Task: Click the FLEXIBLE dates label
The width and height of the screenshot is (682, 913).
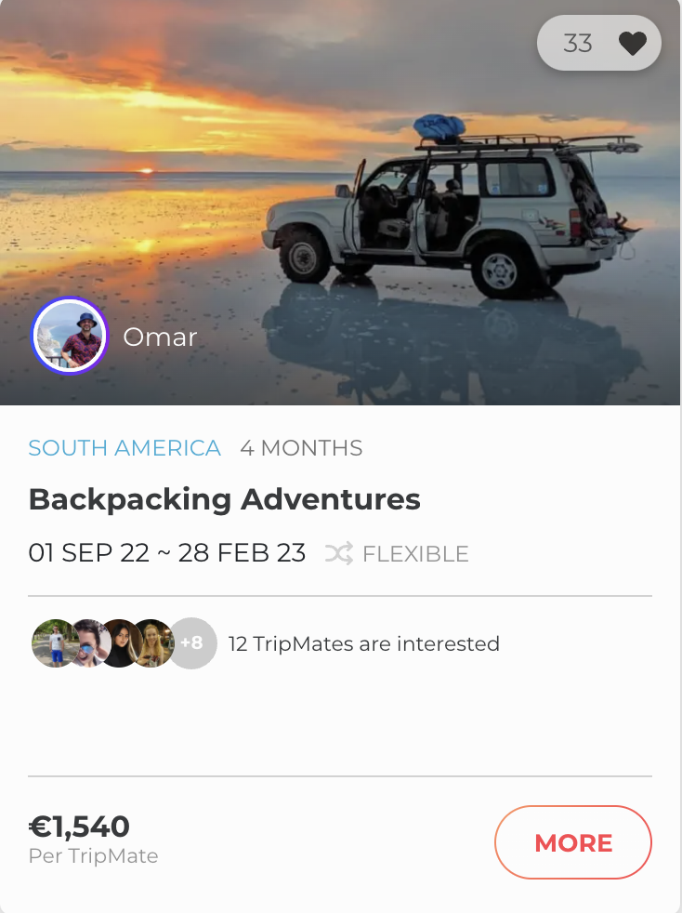Action: tap(415, 554)
